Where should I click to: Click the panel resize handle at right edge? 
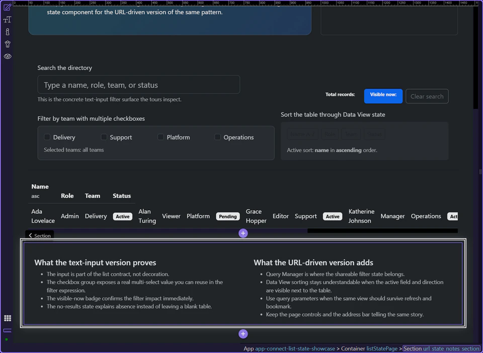coord(480,172)
